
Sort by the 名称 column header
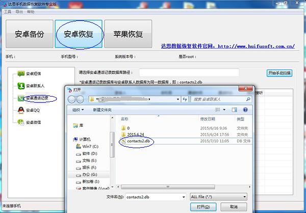tap(124, 119)
